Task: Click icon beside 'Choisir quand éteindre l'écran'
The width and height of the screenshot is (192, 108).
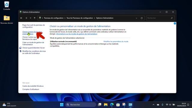Action: [x=20, y=48]
